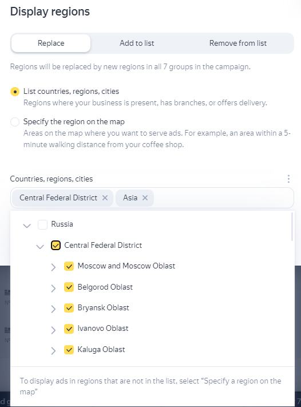Click inside the regions input field
This screenshot has height=407, width=301.
[x=223, y=198]
